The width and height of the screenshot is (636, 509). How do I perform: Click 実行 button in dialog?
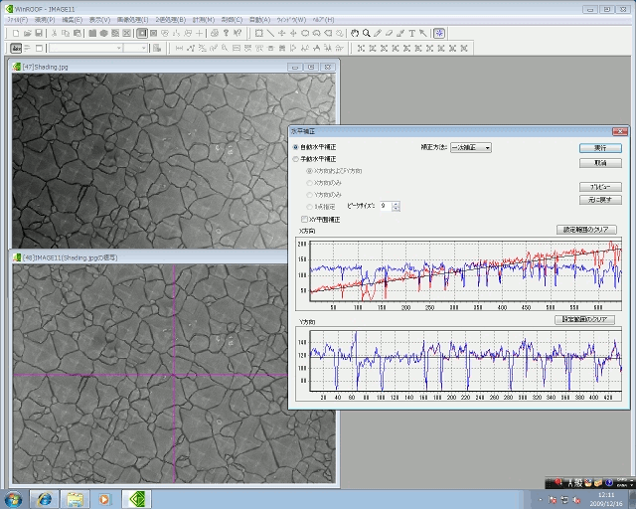[x=600, y=148]
